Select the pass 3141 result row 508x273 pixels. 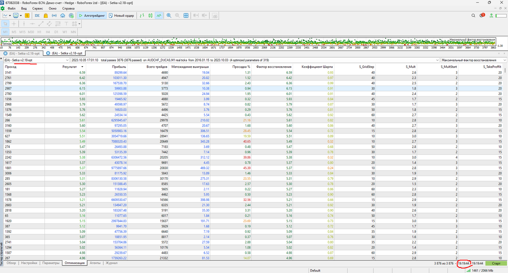254,72
